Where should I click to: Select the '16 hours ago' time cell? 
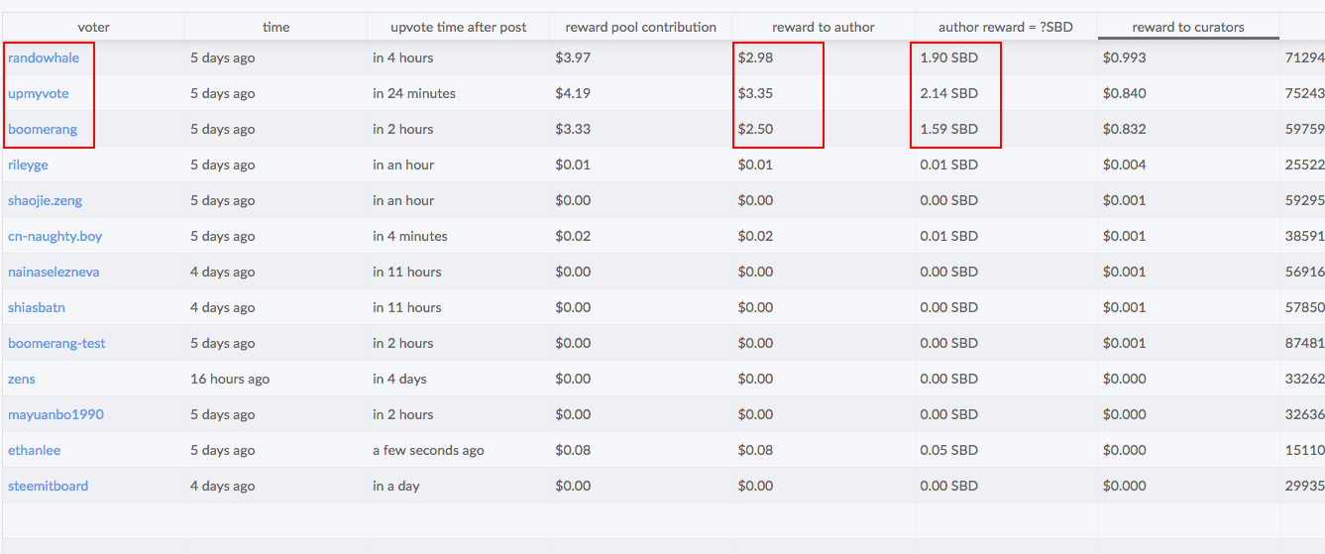pos(276,379)
